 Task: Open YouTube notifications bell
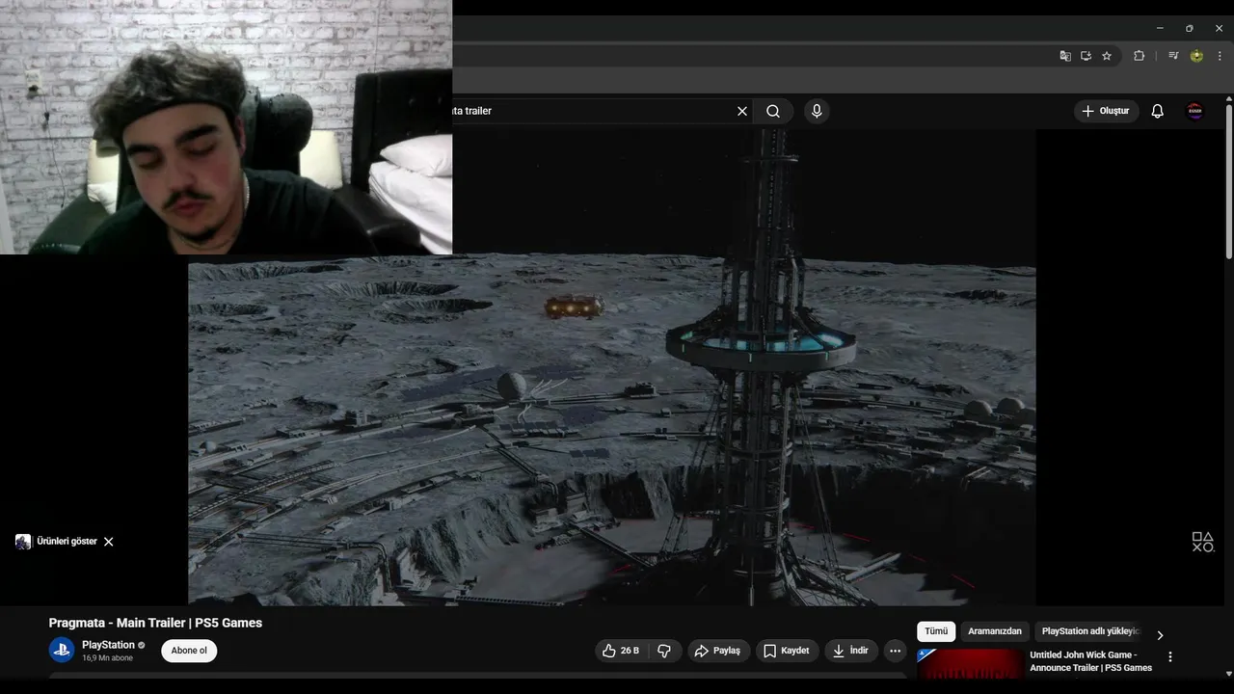1158,111
